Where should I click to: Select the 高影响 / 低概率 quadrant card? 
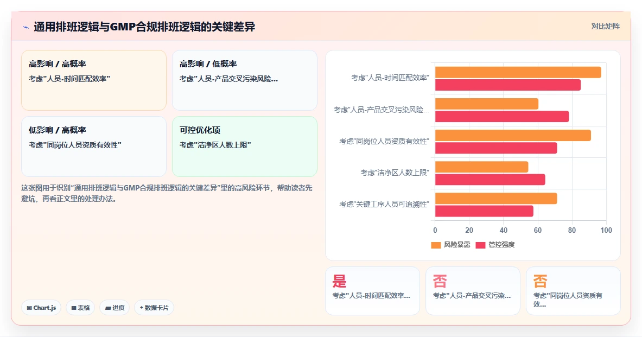(244, 80)
